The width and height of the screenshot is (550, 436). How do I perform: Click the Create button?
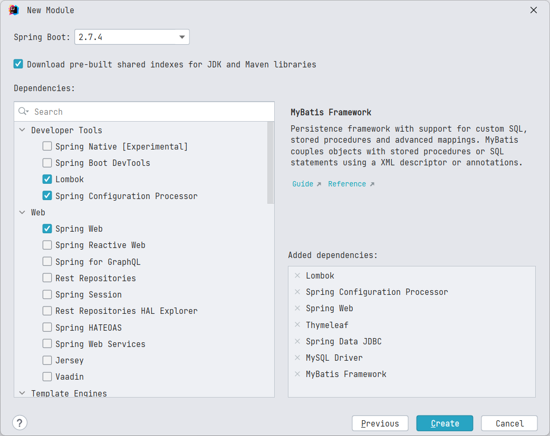click(x=445, y=423)
